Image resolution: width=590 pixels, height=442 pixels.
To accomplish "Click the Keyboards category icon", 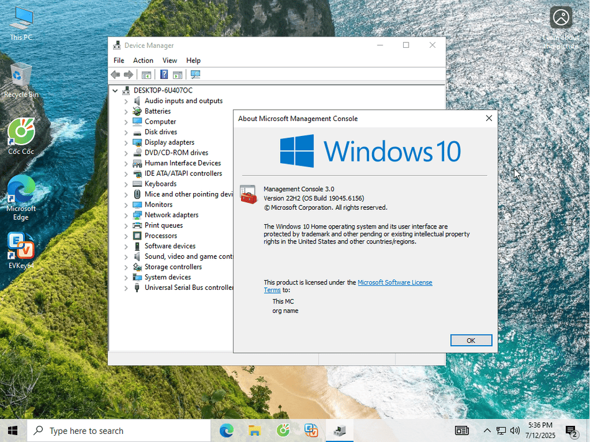I will click(137, 184).
